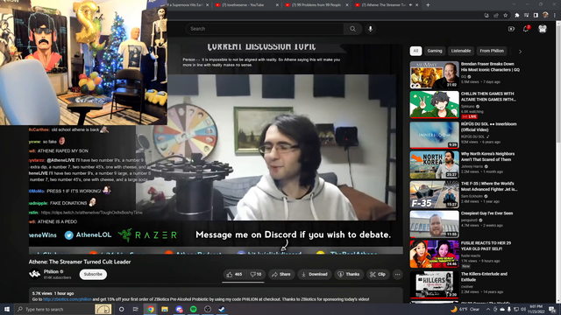
Task: Open The Killers Enterlude video thumbnail
Action: coord(435,284)
